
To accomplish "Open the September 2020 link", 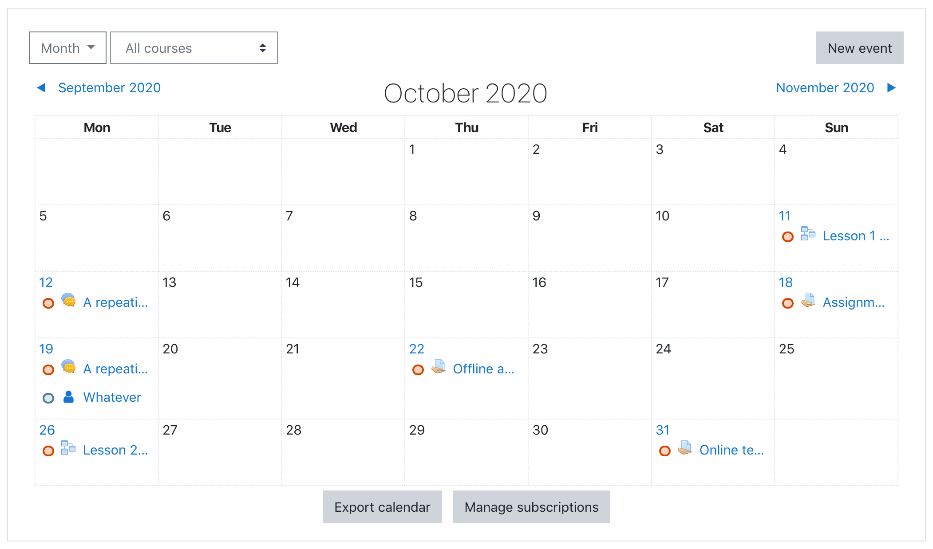I will pyautogui.click(x=110, y=88).
